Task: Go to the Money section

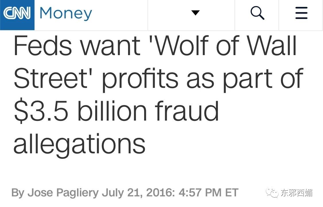Action: (x=66, y=13)
